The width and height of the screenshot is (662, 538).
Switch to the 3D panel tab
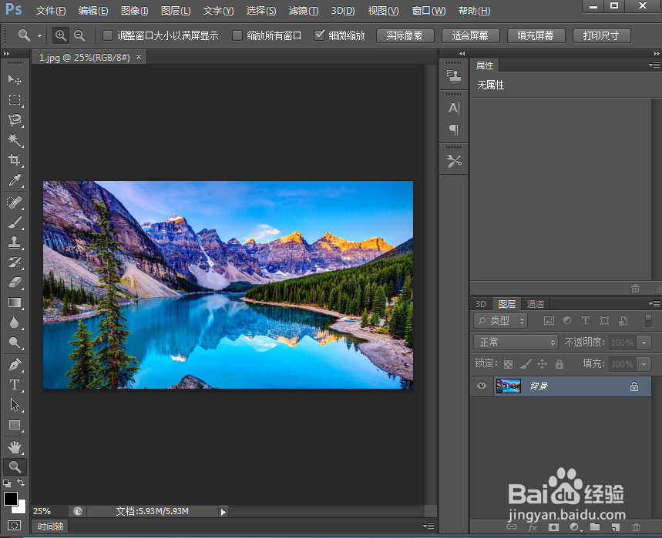pyautogui.click(x=481, y=304)
